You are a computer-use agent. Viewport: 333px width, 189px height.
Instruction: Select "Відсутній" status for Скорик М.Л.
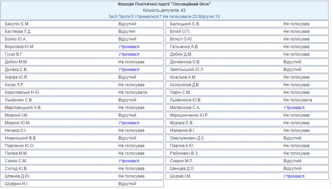[x=292, y=161]
